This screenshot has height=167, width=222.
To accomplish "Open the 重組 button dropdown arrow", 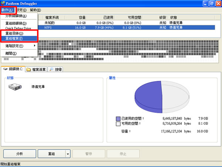I will click(68, 154).
